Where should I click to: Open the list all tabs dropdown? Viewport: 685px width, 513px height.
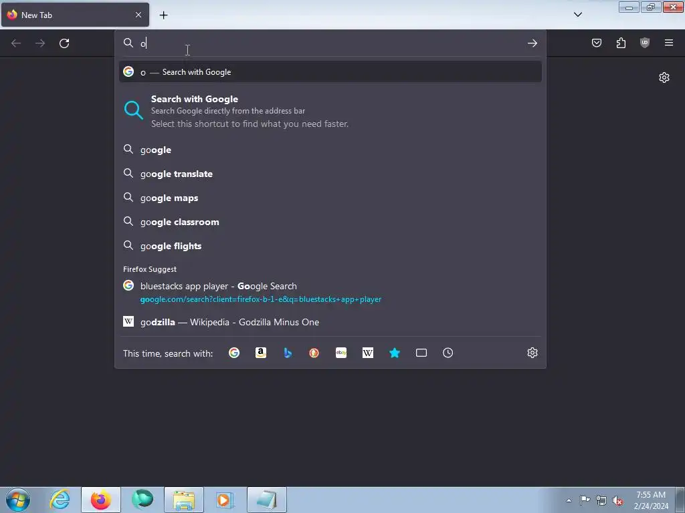click(x=577, y=15)
